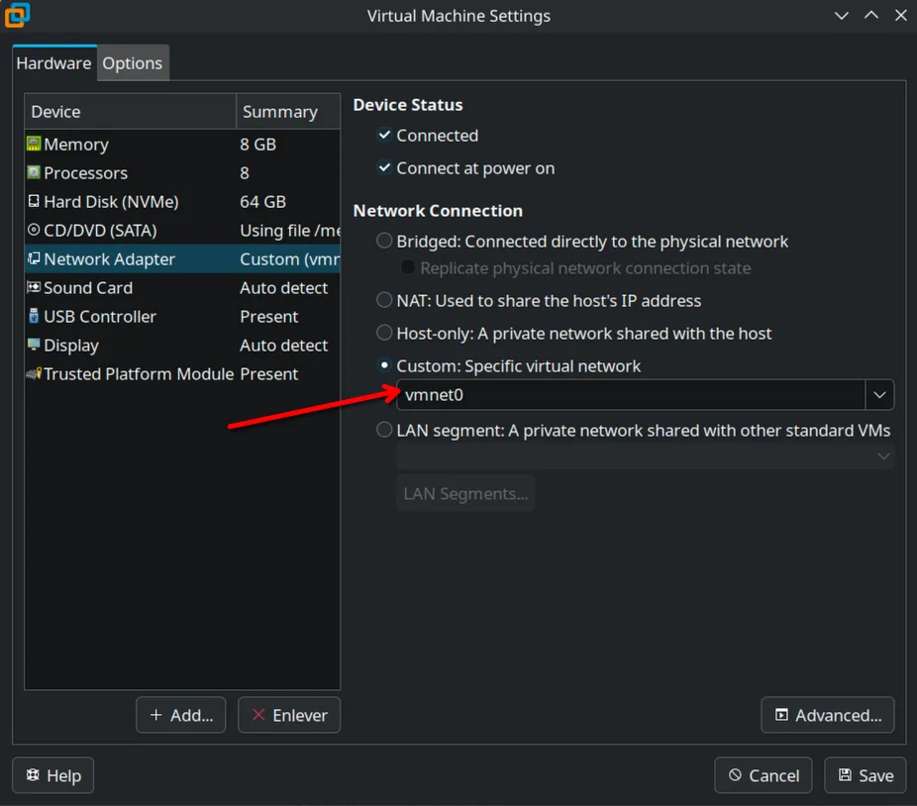Click the chevron arrow of vmnet0 combo box
Image resolution: width=917 pixels, height=806 pixels.
point(879,395)
